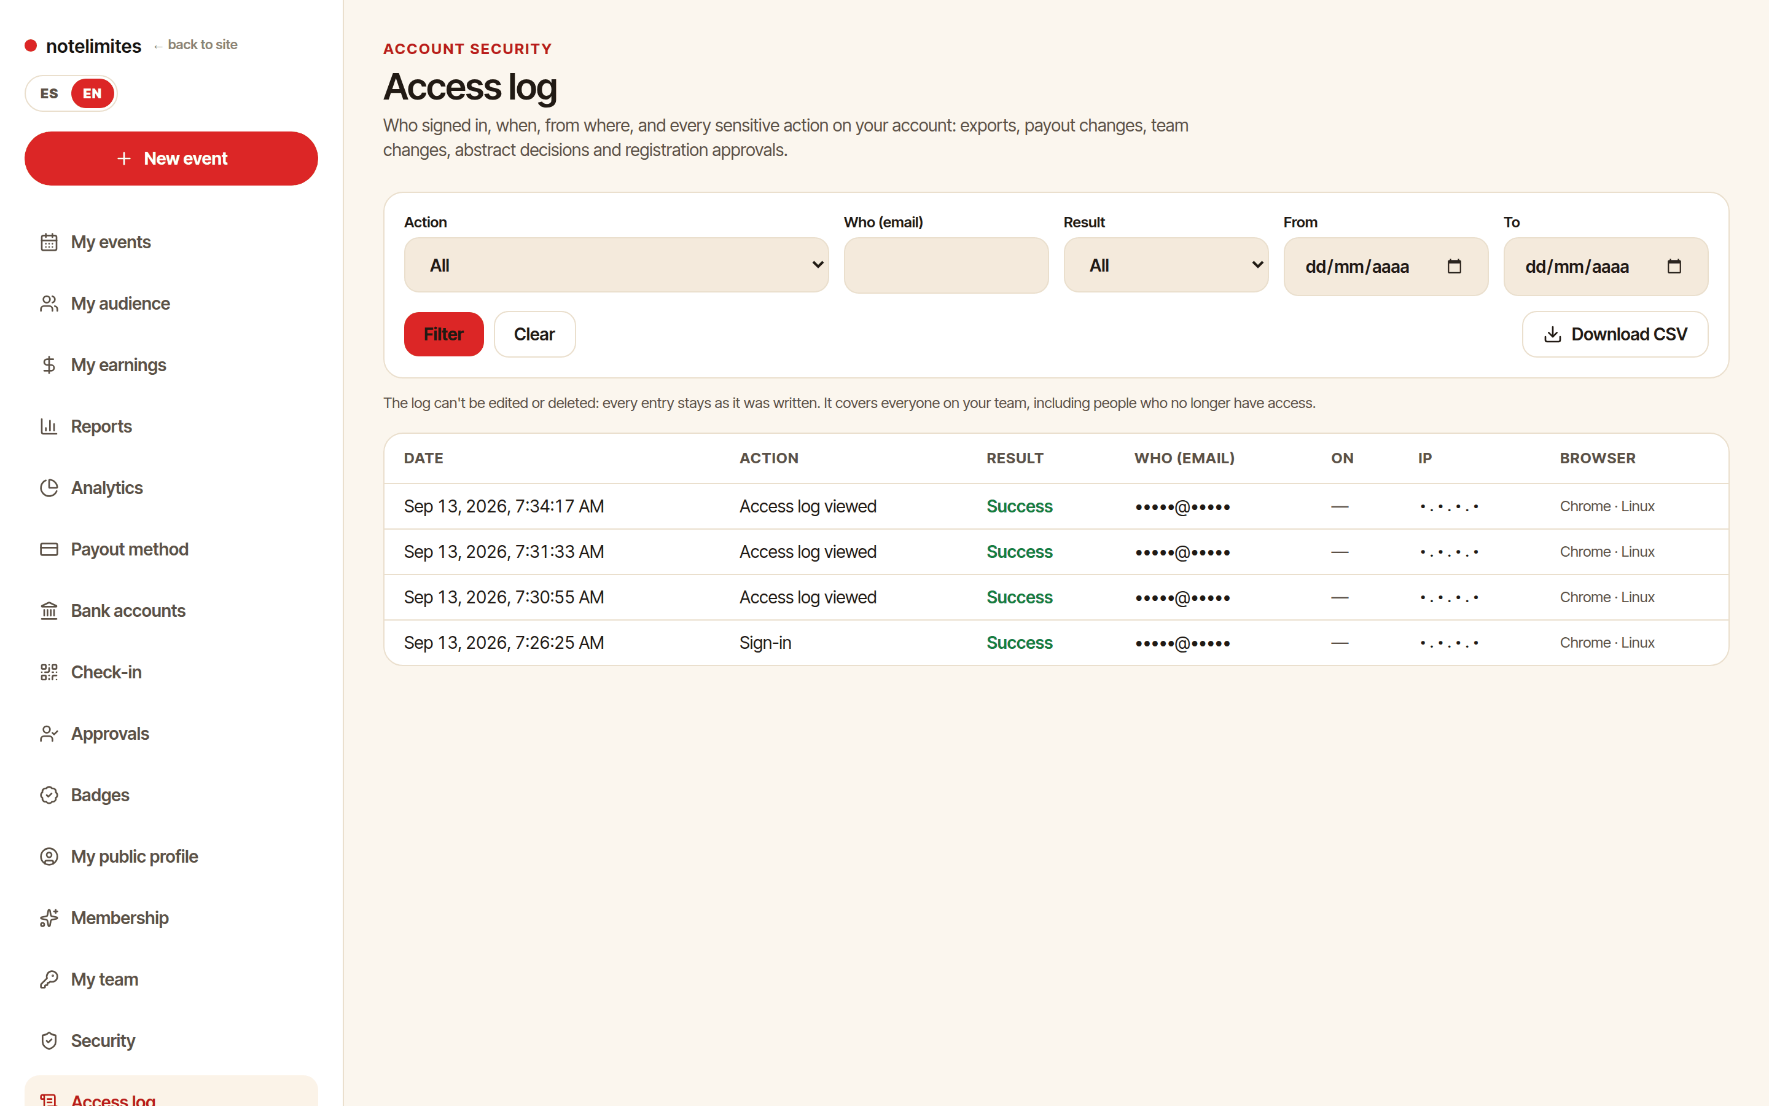Open the Result filter dropdown
The width and height of the screenshot is (1769, 1106).
[x=1166, y=265]
